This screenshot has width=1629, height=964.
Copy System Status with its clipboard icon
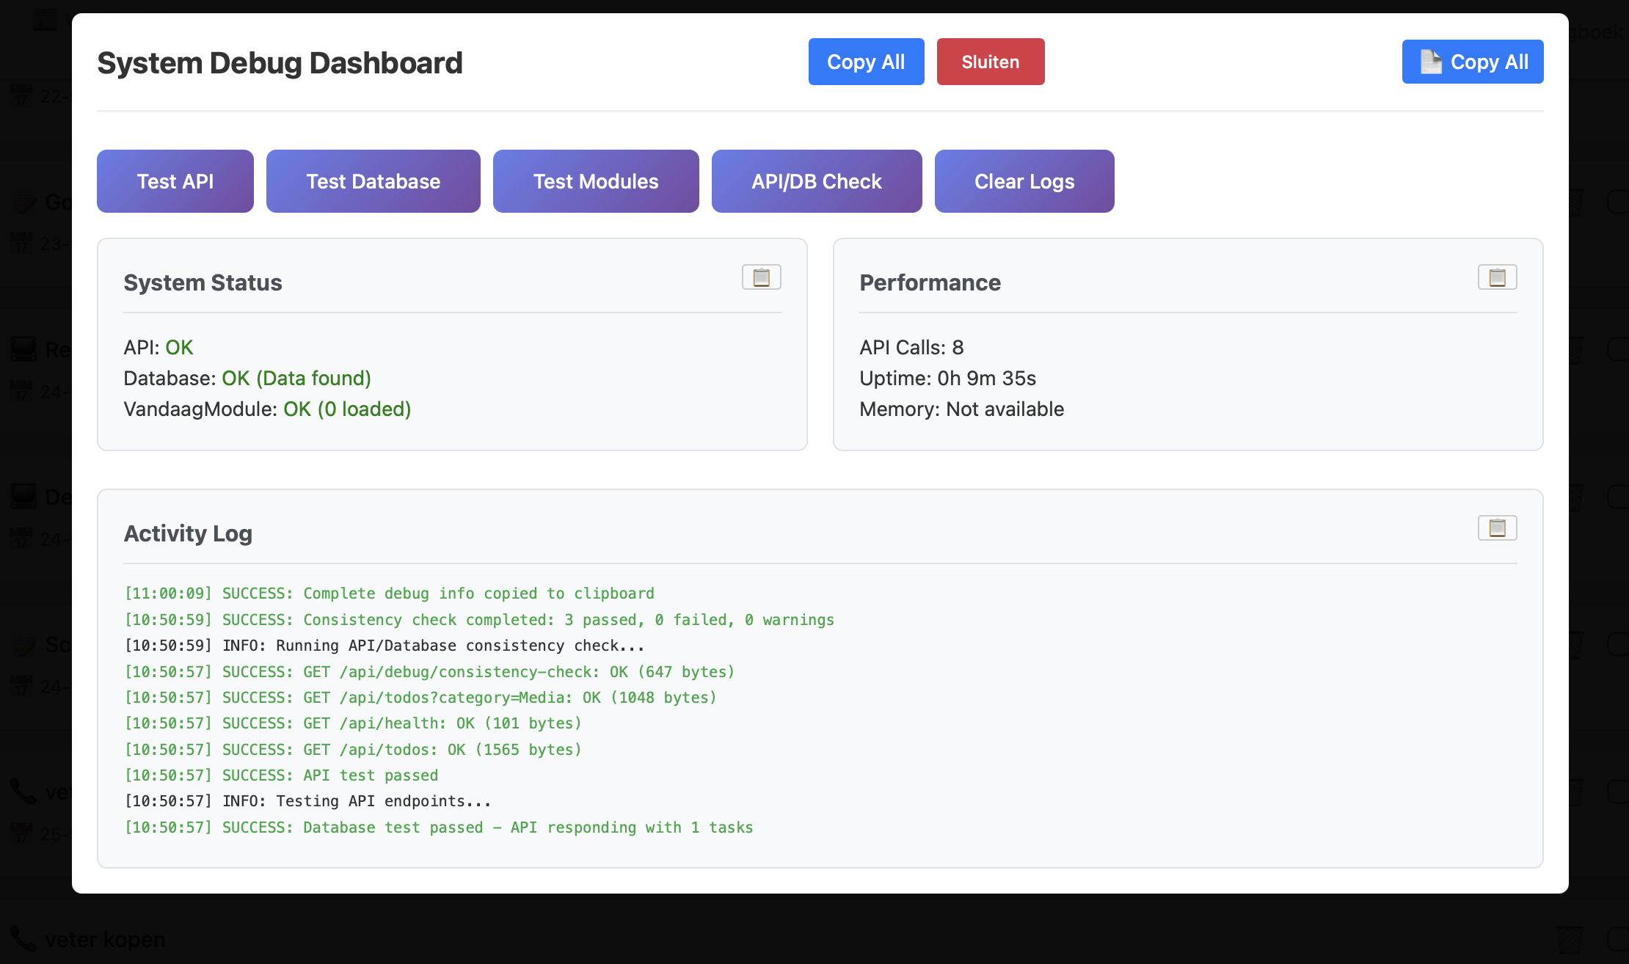(x=761, y=277)
